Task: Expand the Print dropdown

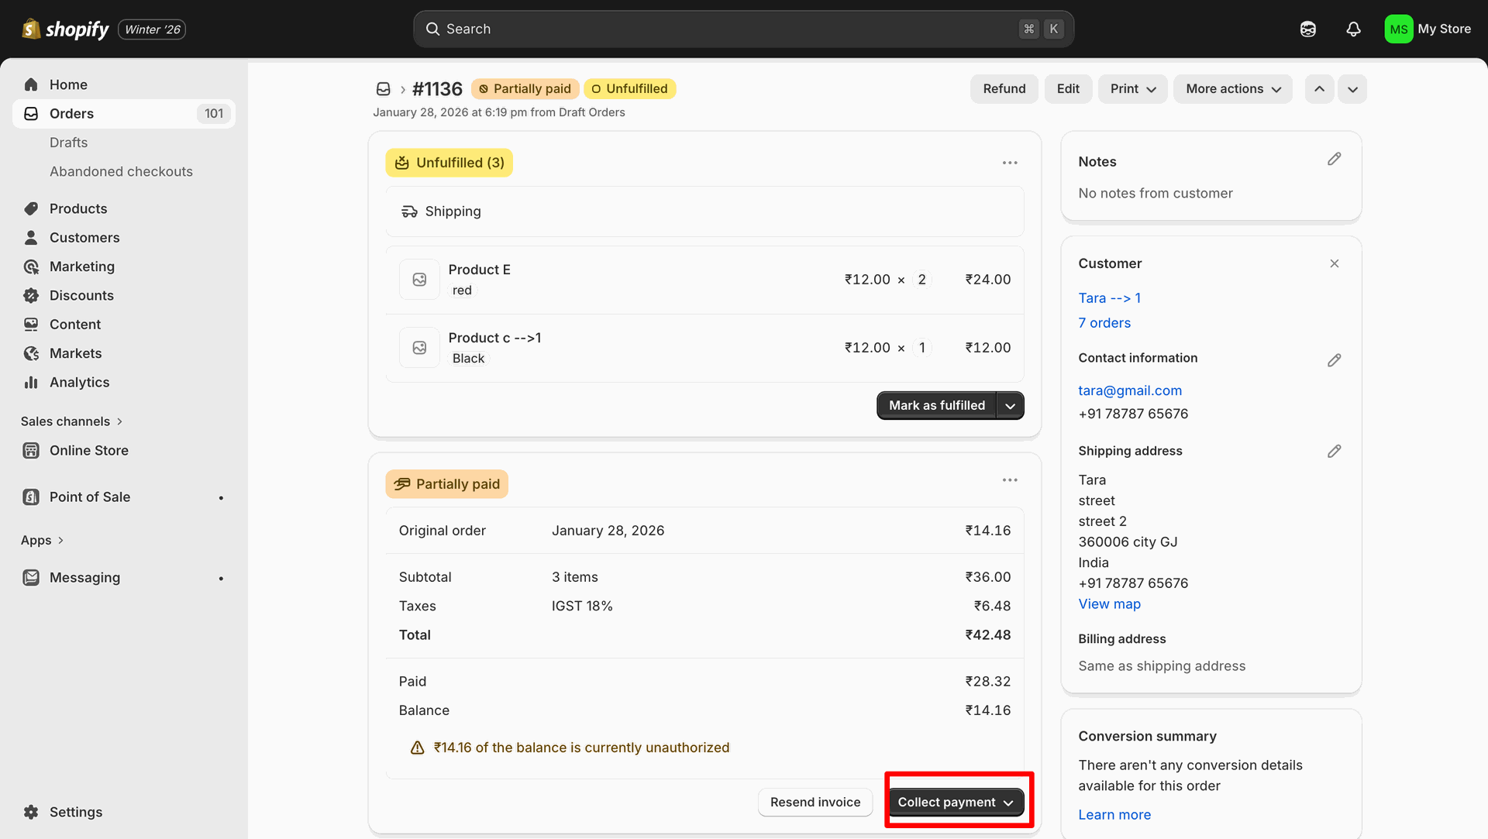Action: point(1132,89)
